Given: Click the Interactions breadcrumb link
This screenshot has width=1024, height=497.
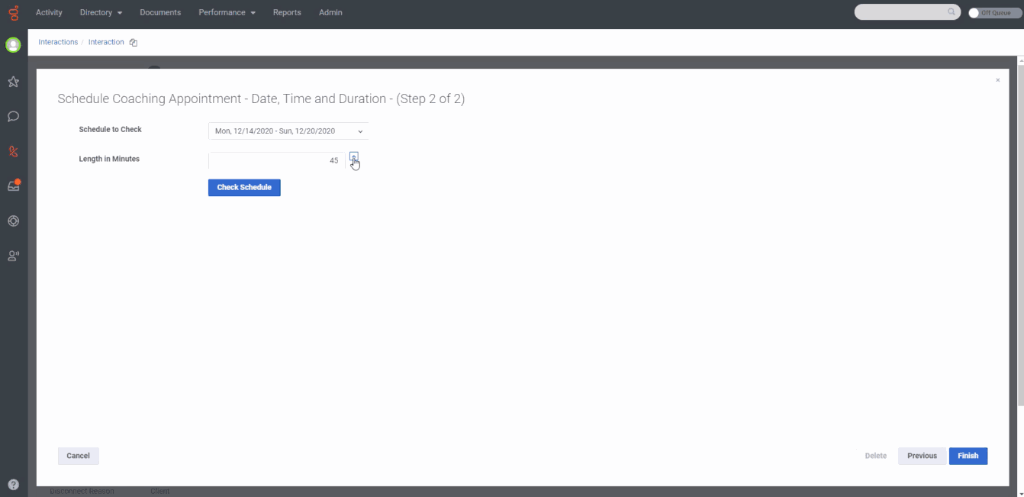Looking at the screenshot, I should click(x=58, y=42).
